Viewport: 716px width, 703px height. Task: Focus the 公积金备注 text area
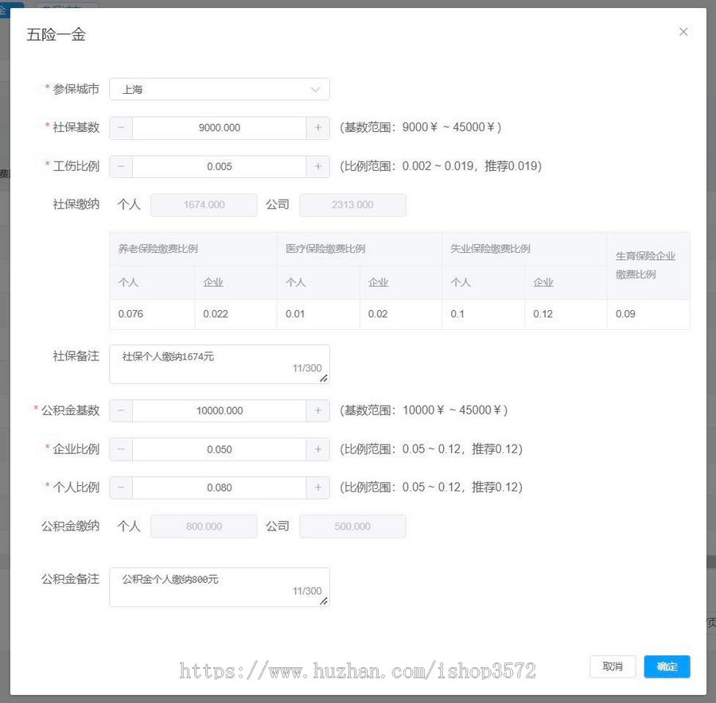(x=220, y=587)
